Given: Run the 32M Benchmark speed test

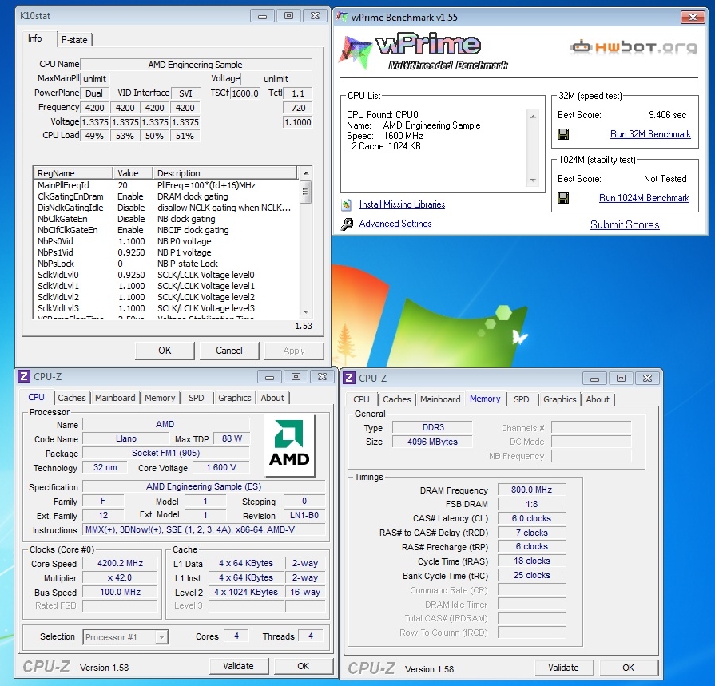Looking at the screenshot, I should (x=650, y=134).
